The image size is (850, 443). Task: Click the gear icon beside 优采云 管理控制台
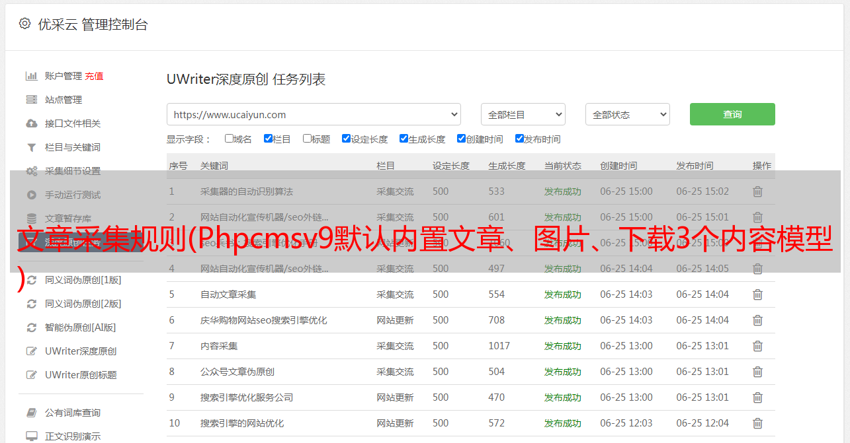(x=24, y=24)
